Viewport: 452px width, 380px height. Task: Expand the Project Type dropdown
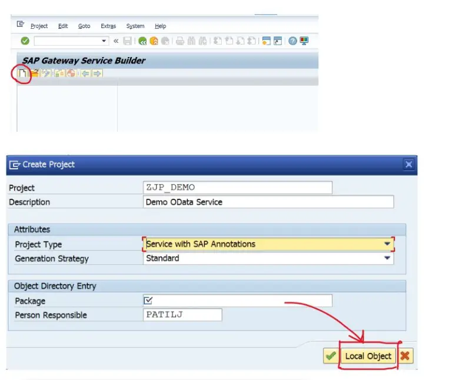(x=387, y=244)
